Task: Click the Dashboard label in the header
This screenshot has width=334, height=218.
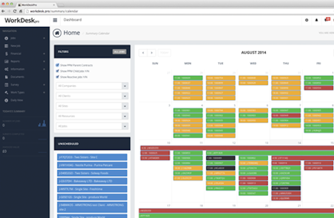Action: [x=72, y=20]
